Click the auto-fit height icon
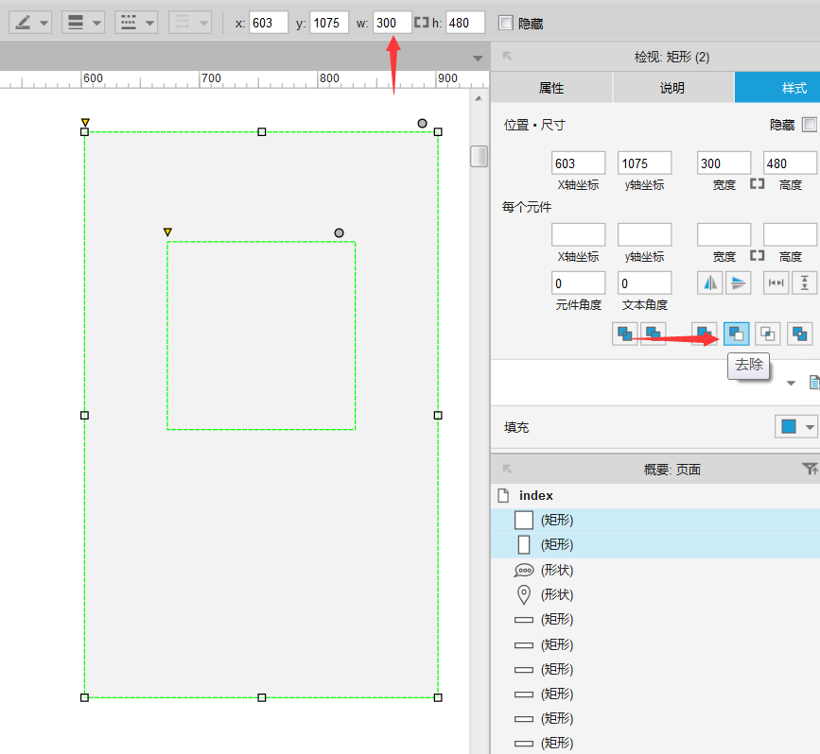Image resolution: width=820 pixels, height=754 pixels. (x=804, y=283)
